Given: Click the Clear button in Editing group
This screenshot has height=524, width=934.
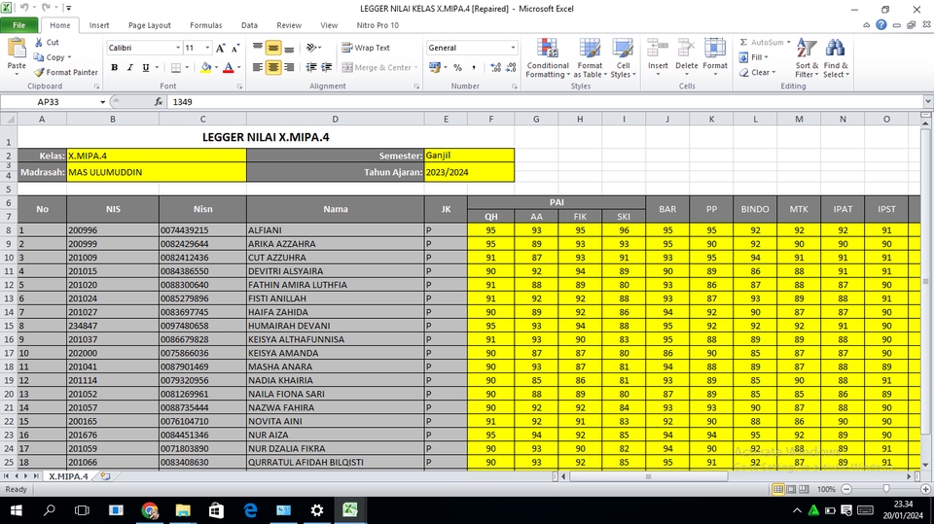Looking at the screenshot, I should pos(757,72).
